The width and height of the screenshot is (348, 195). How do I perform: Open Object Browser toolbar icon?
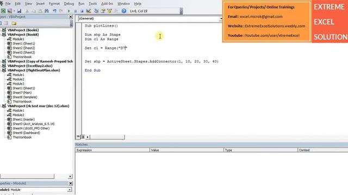(x=109, y=11)
